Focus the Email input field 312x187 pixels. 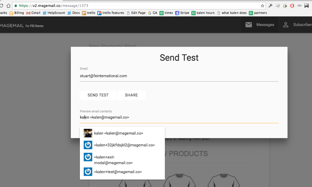[179, 76]
